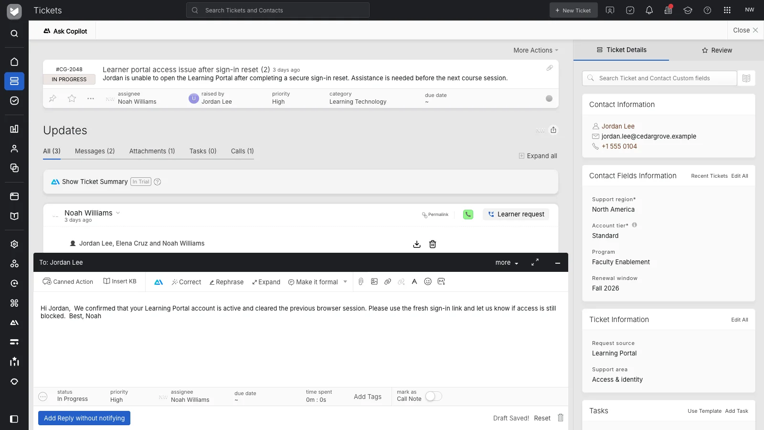Switch to the Attachments (1) tab
The height and width of the screenshot is (430, 764).
pyautogui.click(x=152, y=151)
